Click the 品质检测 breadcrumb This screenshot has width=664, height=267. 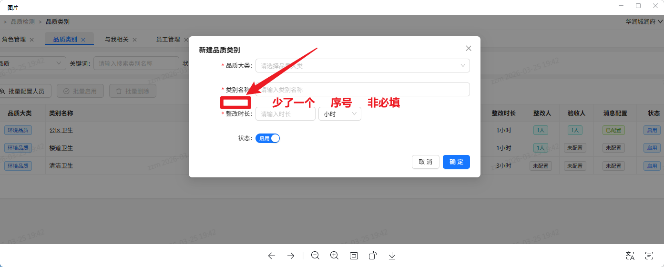[x=23, y=21]
